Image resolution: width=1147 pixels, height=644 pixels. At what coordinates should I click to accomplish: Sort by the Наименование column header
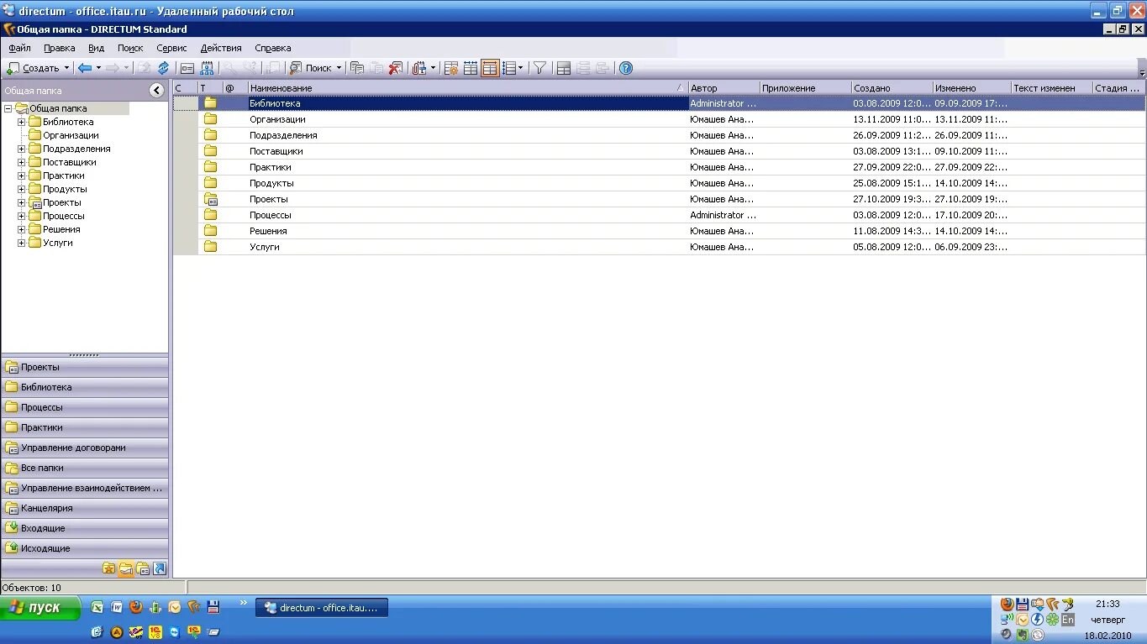point(467,88)
